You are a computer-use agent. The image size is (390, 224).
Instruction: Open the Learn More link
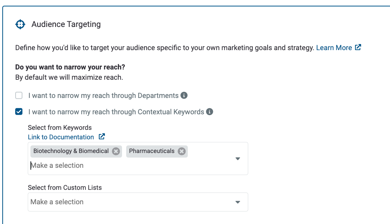tap(334, 48)
